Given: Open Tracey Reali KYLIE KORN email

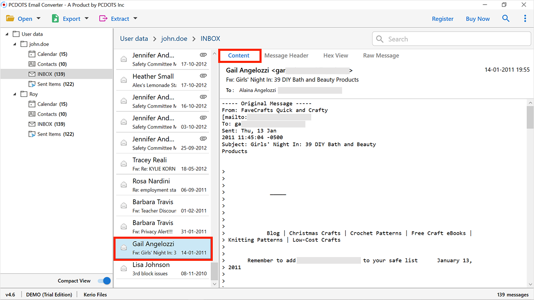Looking at the screenshot, I should [x=162, y=164].
